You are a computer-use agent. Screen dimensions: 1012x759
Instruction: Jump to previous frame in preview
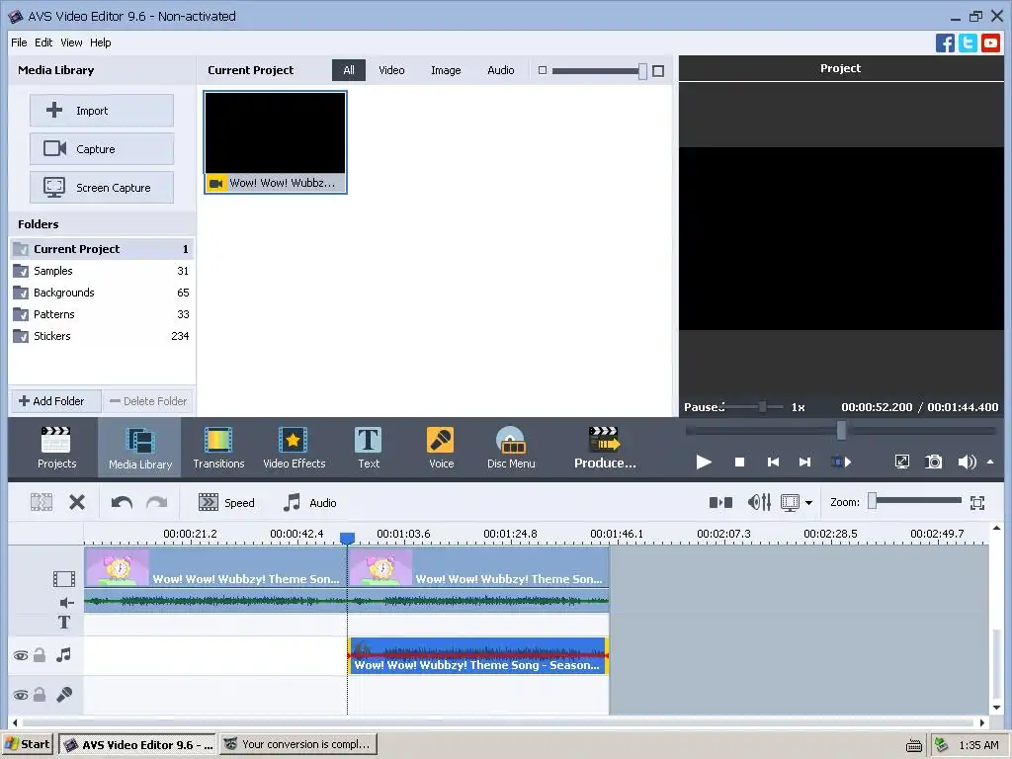pos(773,462)
